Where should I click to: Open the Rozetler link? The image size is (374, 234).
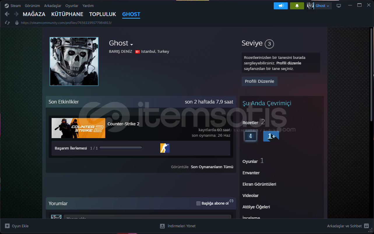pos(250,123)
